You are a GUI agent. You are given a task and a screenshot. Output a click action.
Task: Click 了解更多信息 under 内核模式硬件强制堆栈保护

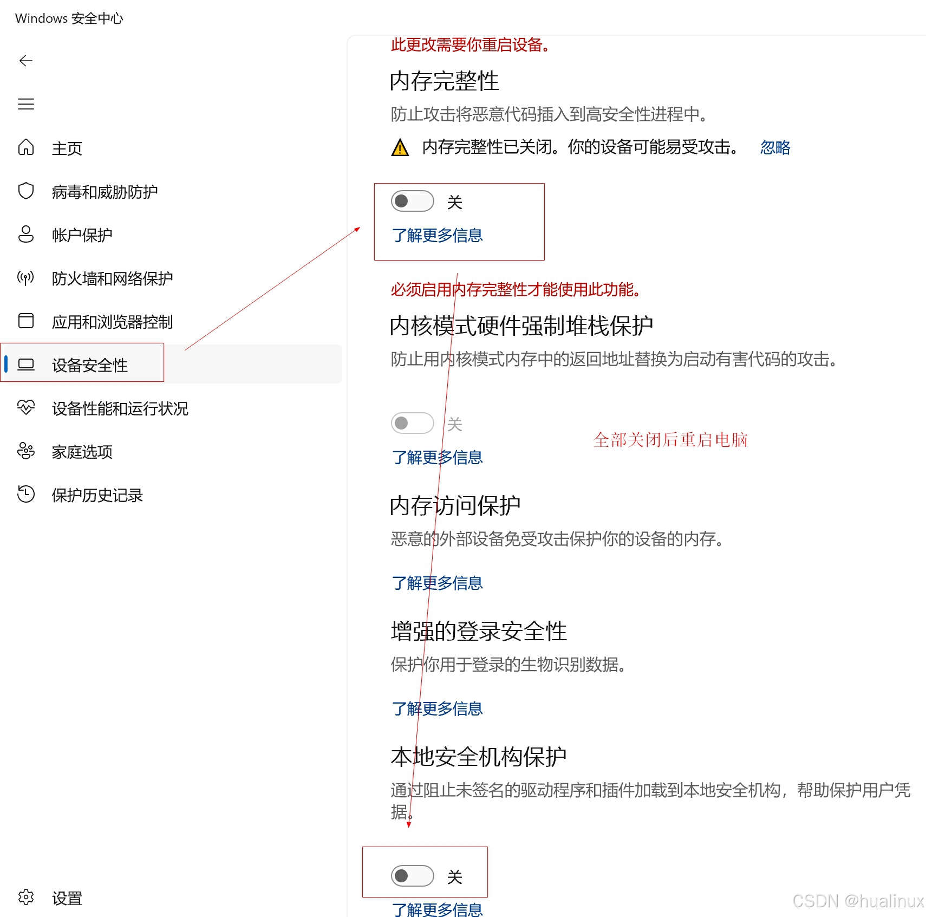[x=437, y=458]
